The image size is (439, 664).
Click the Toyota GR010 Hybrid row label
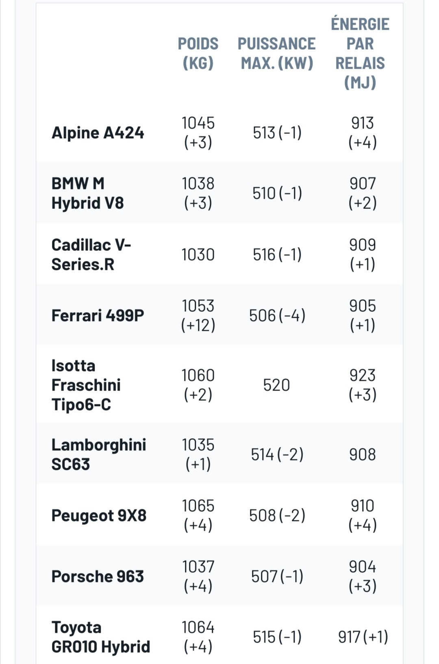tap(100, 637)
